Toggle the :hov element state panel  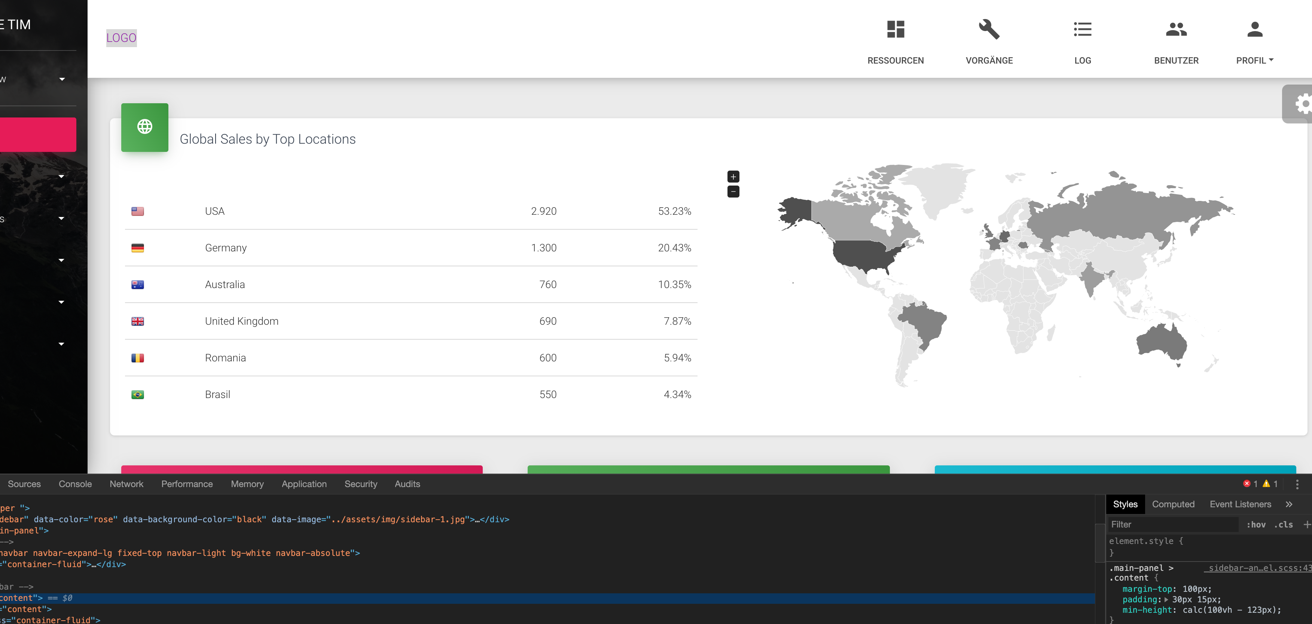click(x=1255, y=525)
